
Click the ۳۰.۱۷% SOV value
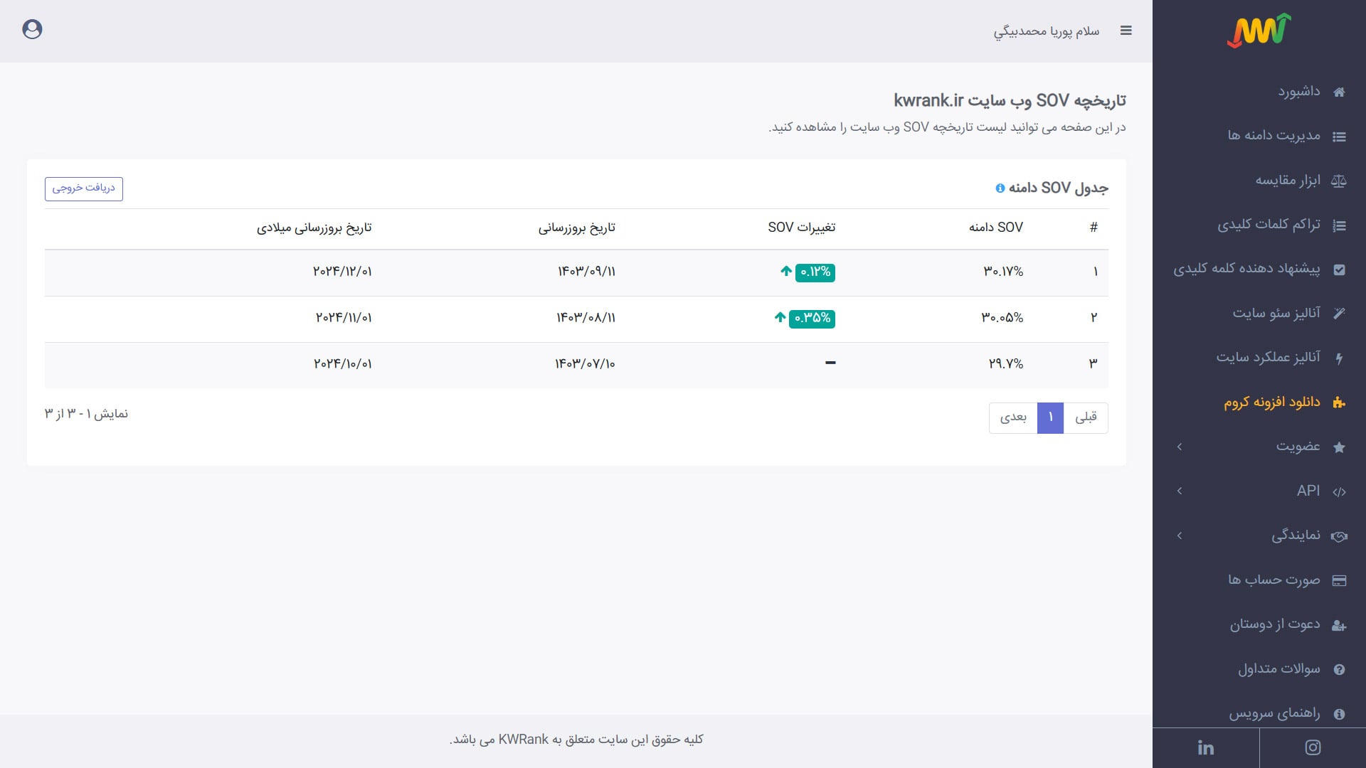[x=1003, y=272]
